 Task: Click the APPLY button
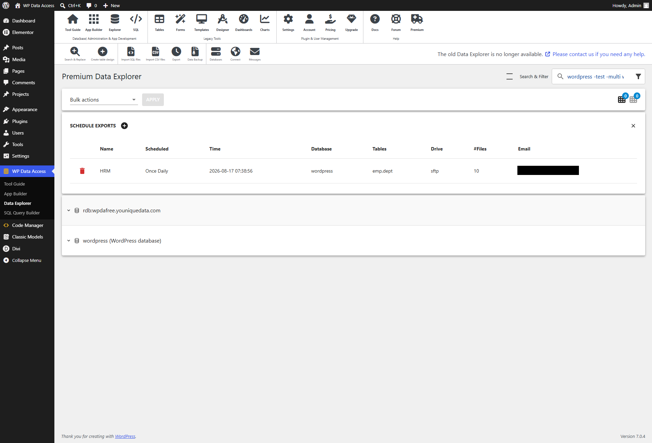[153, 100]
